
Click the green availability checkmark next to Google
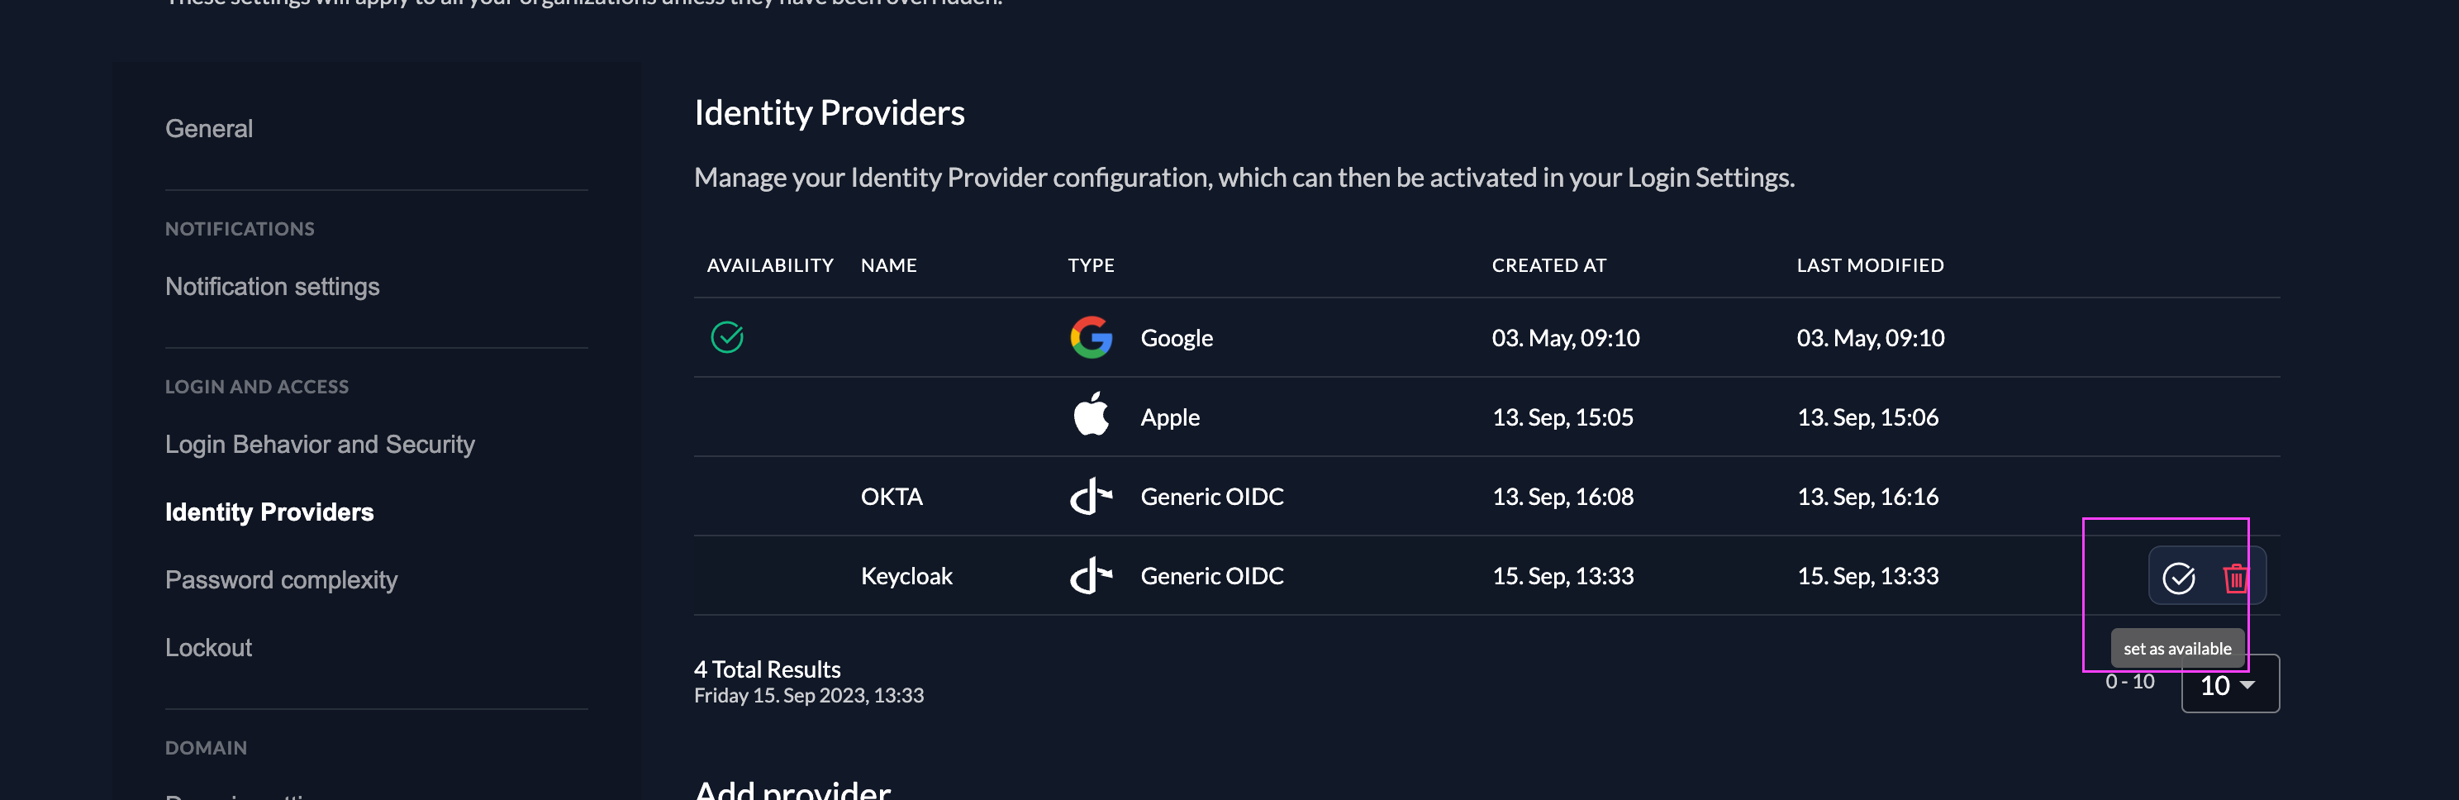click(x=727, y=336)
